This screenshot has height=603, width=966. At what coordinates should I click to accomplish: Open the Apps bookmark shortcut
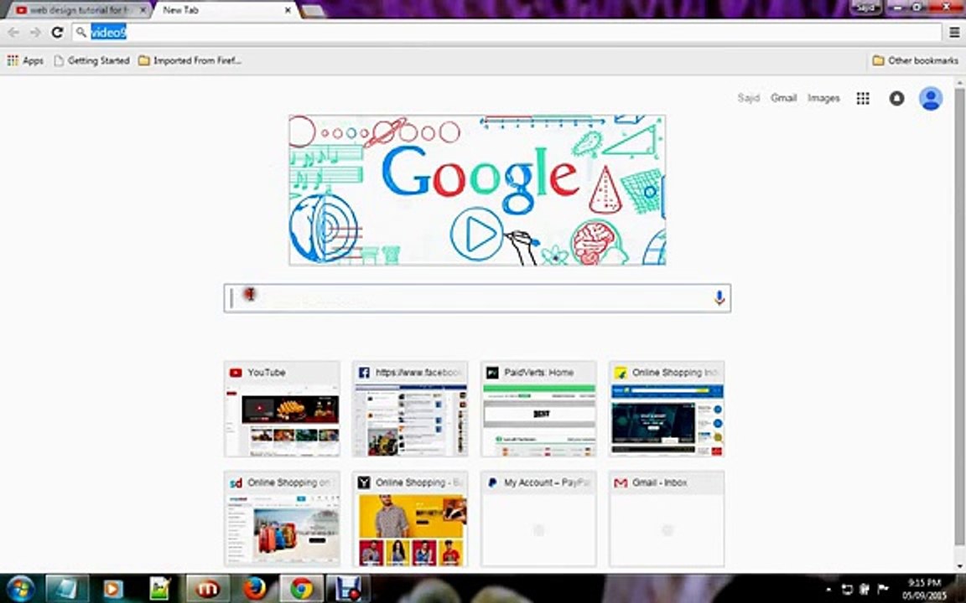pyautogui.click(x=25, y=60)
